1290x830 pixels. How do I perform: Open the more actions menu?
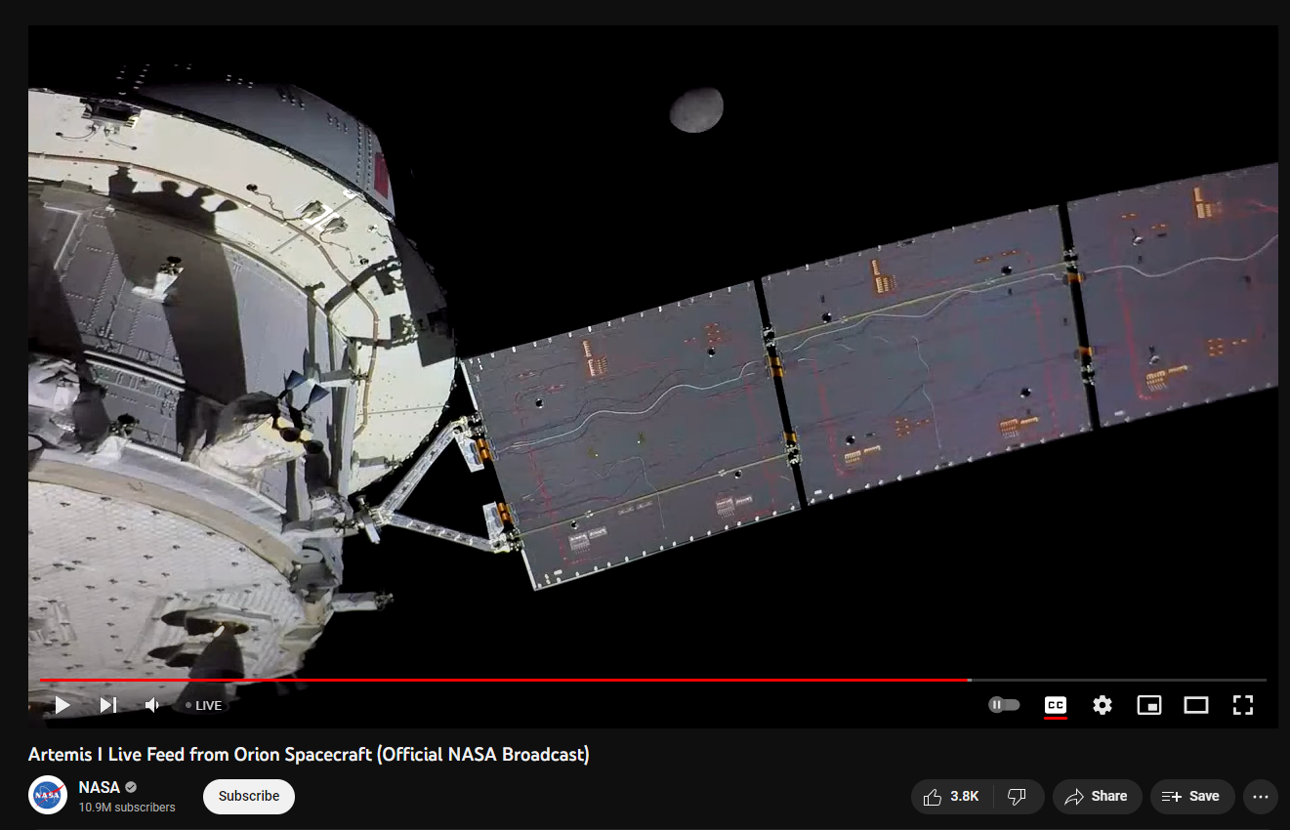click(1261, 797)
